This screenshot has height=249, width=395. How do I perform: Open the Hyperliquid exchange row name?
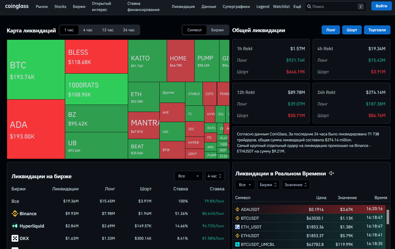(32, 226)
